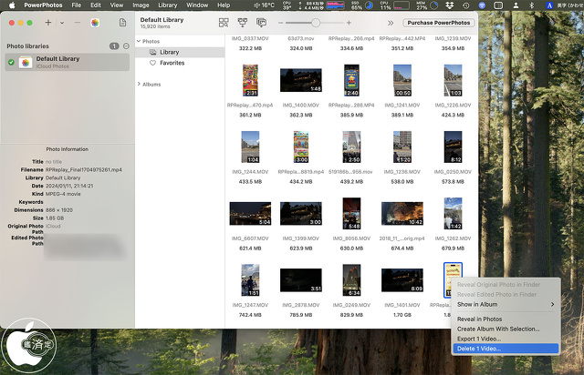
Task: Show toolbar overflow items chevron
Action: pyautogui.click(x=391, y=22)
